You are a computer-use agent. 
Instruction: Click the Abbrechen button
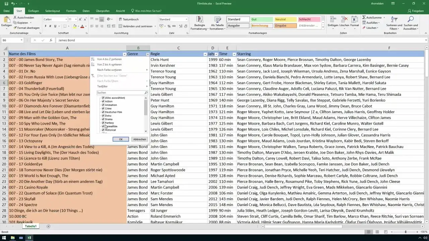click(139, 139)
